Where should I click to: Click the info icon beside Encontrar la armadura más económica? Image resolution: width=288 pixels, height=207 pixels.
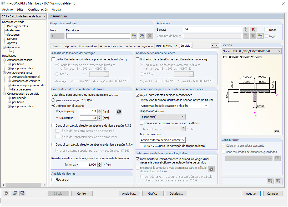(x=211, y=169)
